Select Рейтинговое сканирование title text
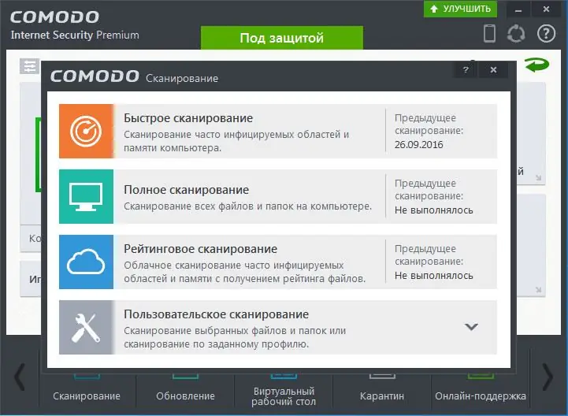The height and width of the screenshot is (416, 568). pos(200,249)
